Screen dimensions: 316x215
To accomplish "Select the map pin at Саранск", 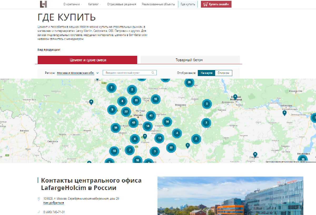I will pos(255,154).
